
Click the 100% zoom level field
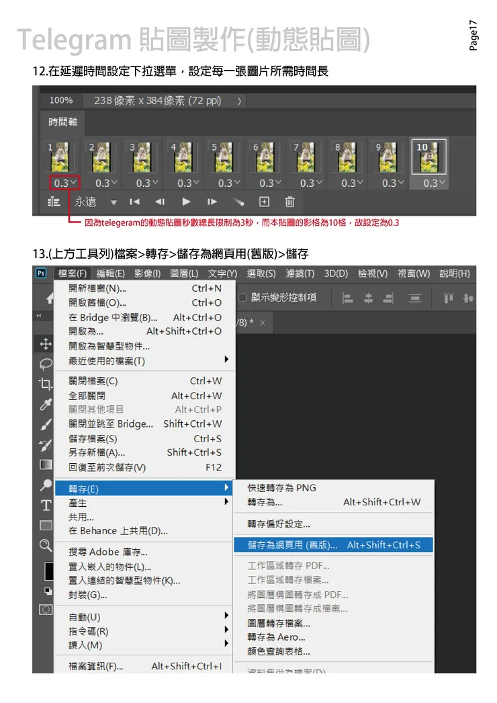[61, 100]
